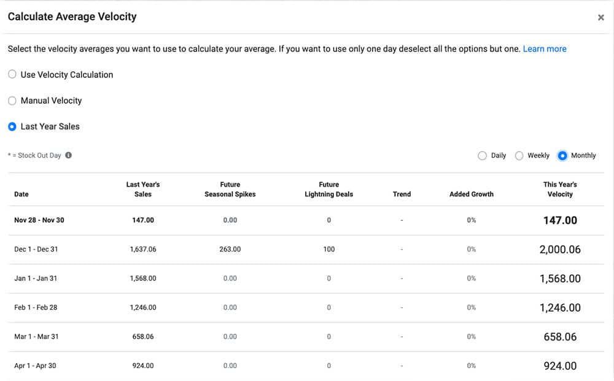Click the Date column header
The width and height of the screenshot is (614, 381).
tap(21, 194)
